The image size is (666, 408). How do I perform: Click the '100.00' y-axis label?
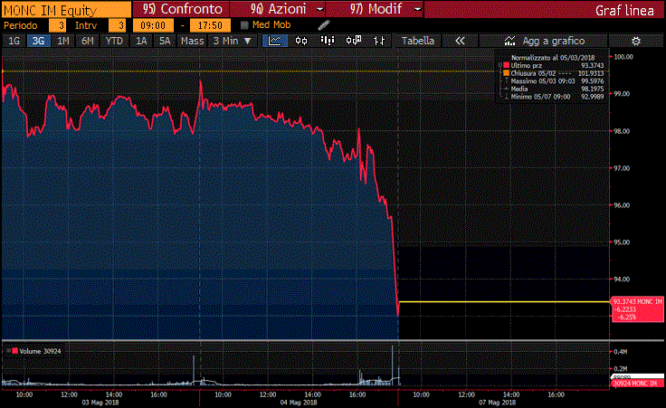pos(623,57)
